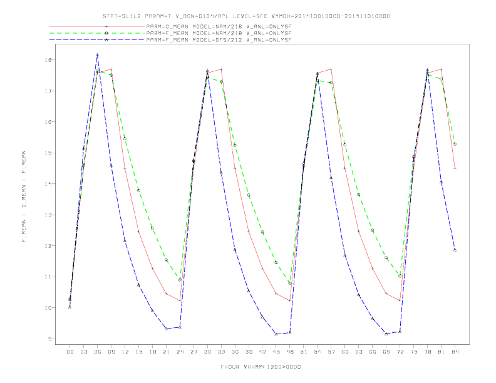Click x-axis forecast hour label 24
The image size is (496, 383).
[180, 352]
